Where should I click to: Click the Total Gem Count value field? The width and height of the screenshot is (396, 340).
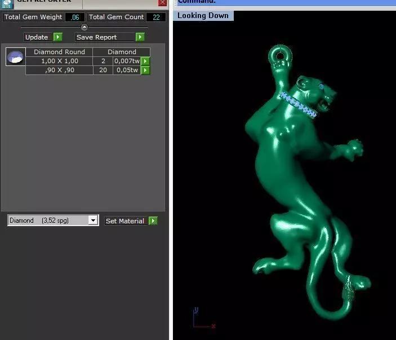click(x=156, y=17)
